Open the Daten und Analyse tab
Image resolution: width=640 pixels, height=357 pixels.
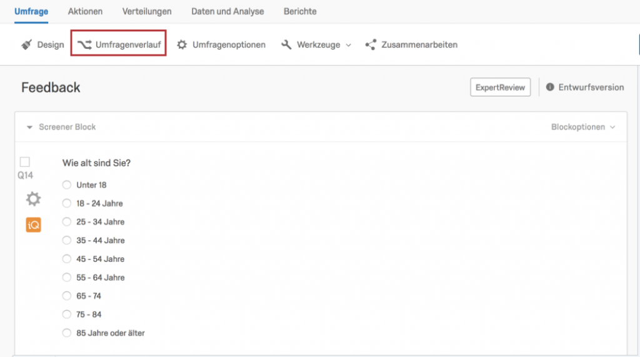coord(227,11)
